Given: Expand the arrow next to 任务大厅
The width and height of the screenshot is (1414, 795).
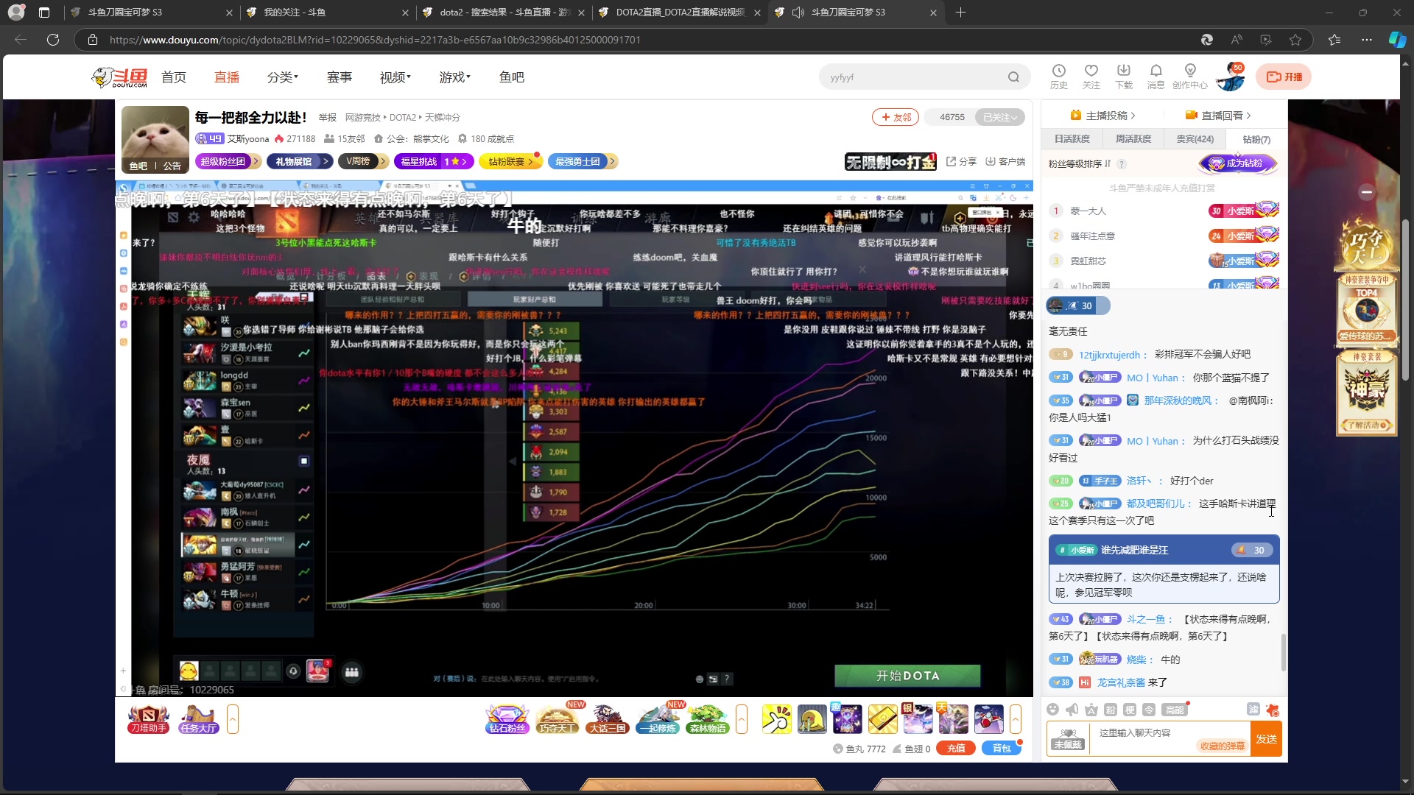Looking at the screenshot, I should point(233,719).
